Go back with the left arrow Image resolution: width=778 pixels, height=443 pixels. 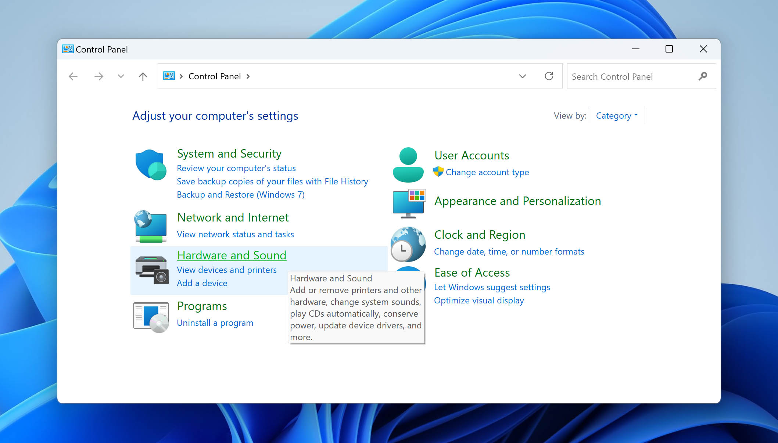pyautogui.click(x=73, y=76)
